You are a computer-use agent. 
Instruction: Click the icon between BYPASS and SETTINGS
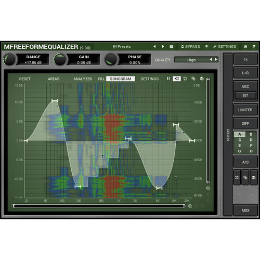click(206, 46)
